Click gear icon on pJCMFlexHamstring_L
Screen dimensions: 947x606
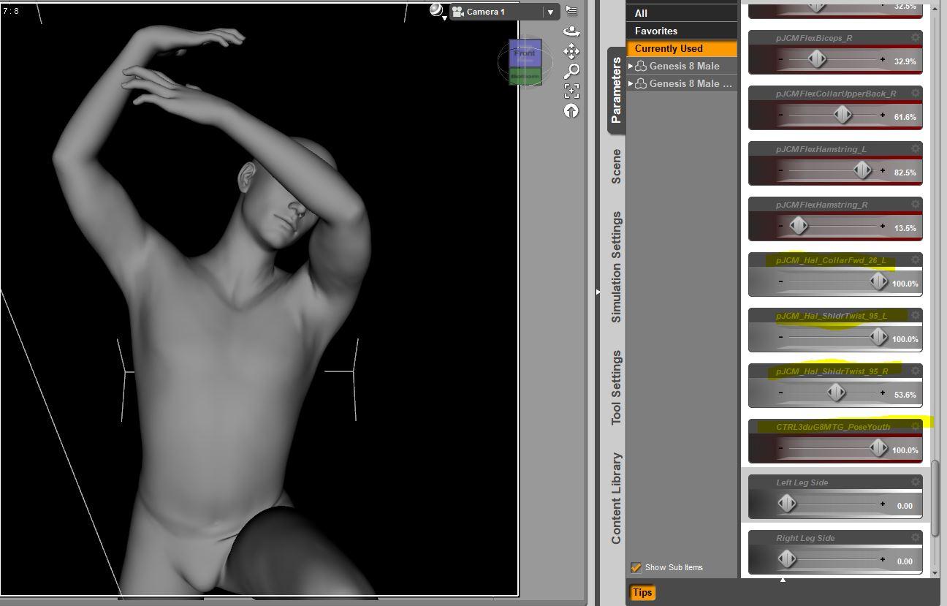click(x=915, y=149)
